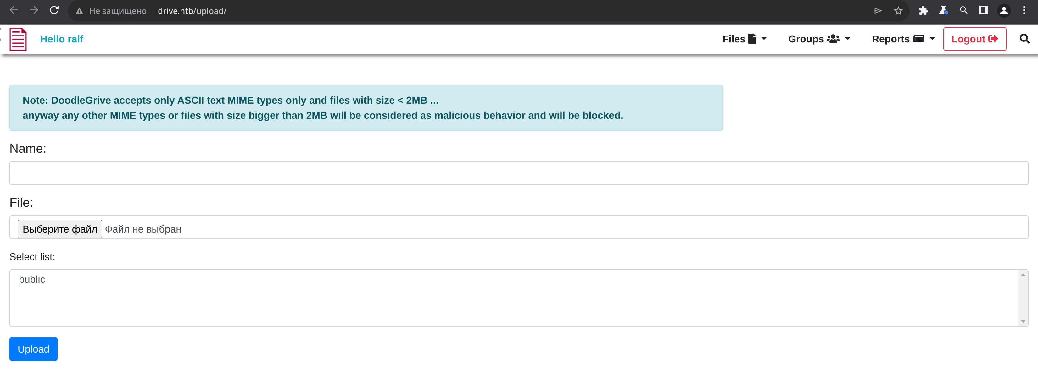This screenshot has width=1038, height=372.
Task: Select the public option in the list
Action: [x=32, y=279]
